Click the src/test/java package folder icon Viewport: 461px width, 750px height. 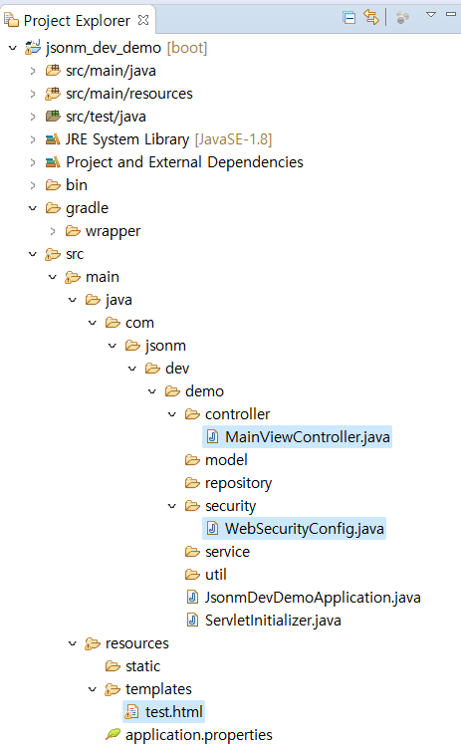coord(53,117)
